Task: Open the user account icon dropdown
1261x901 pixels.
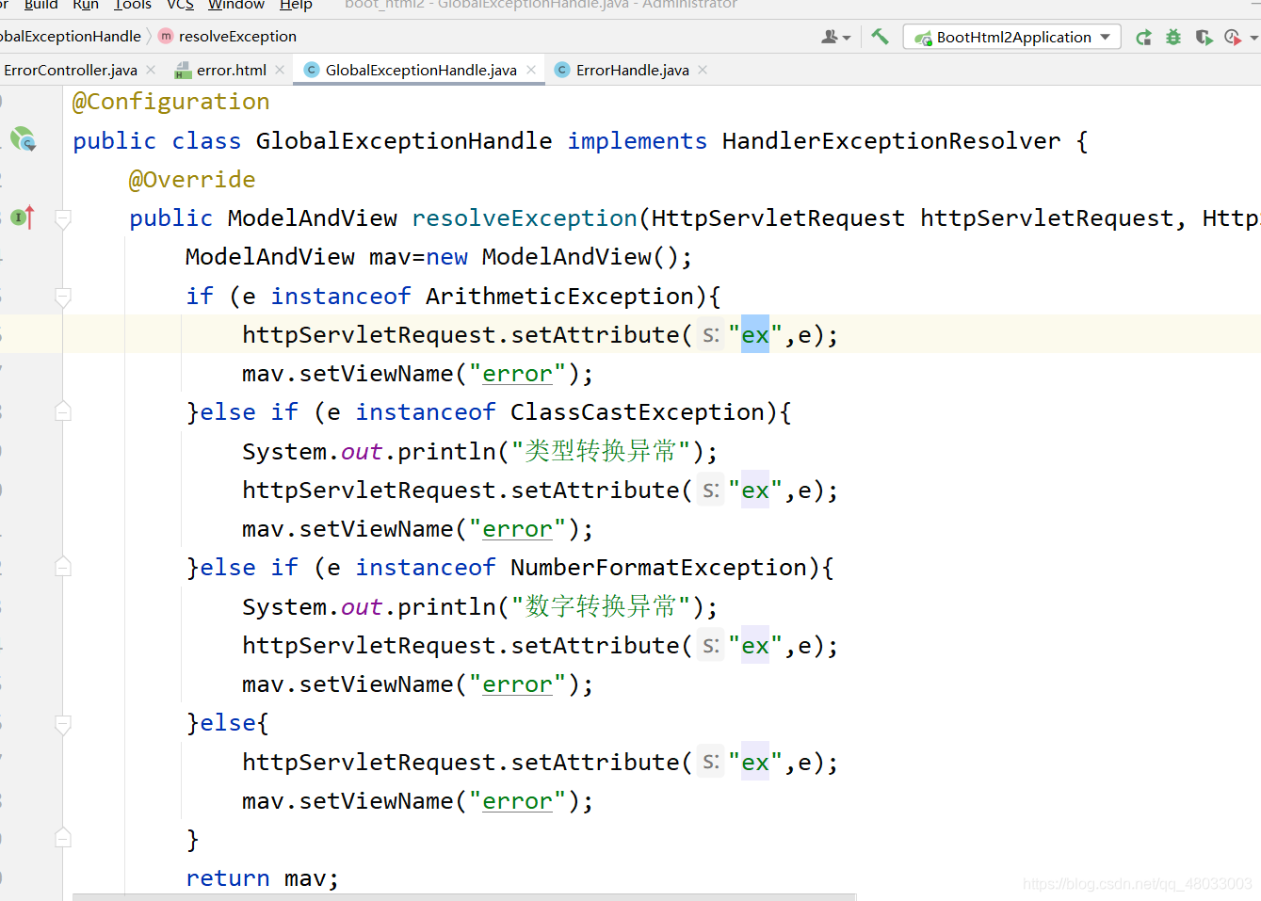Action: 835,37
